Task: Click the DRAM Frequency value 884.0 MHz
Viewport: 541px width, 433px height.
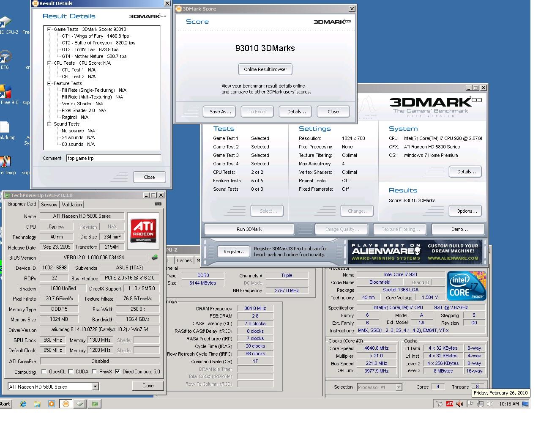Action: (x=255, y=309)
